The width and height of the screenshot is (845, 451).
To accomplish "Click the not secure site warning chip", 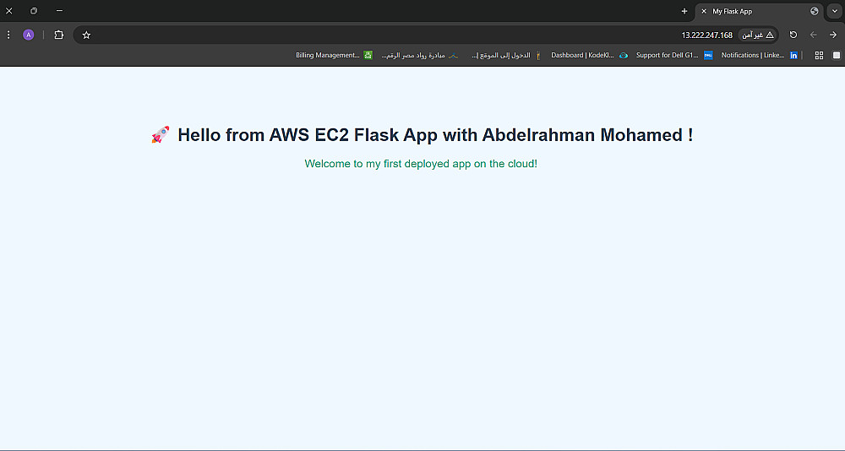I will (757, 35).
